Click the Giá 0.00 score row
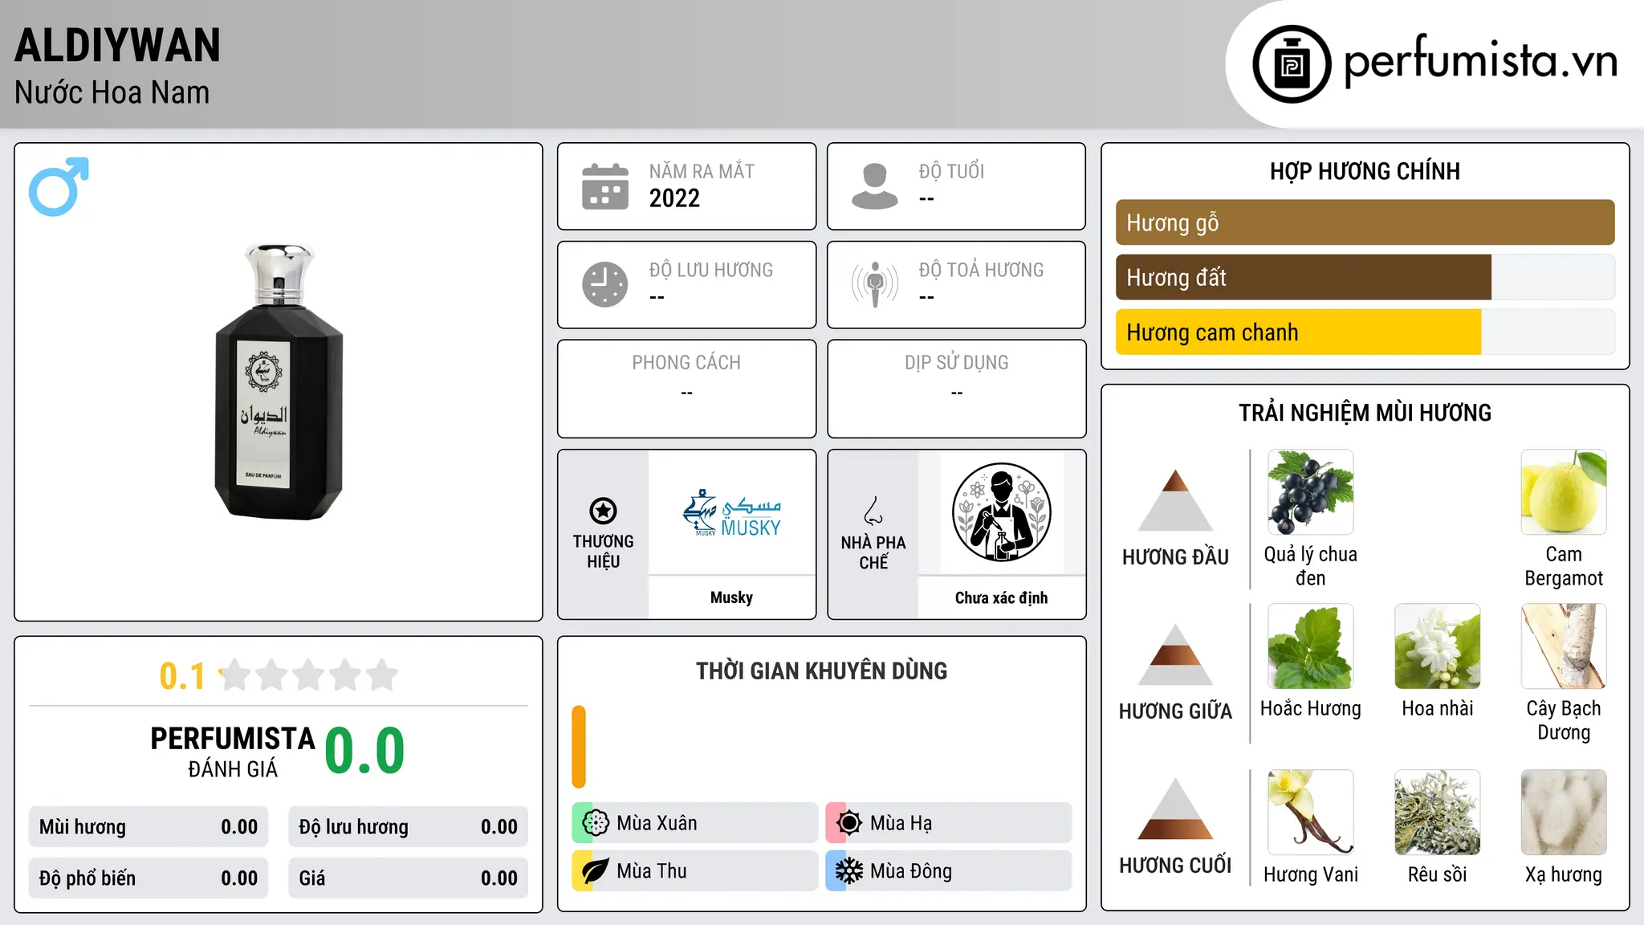Image resolution: width=1644 pixels, height=925 pixels. click(408, 878)
